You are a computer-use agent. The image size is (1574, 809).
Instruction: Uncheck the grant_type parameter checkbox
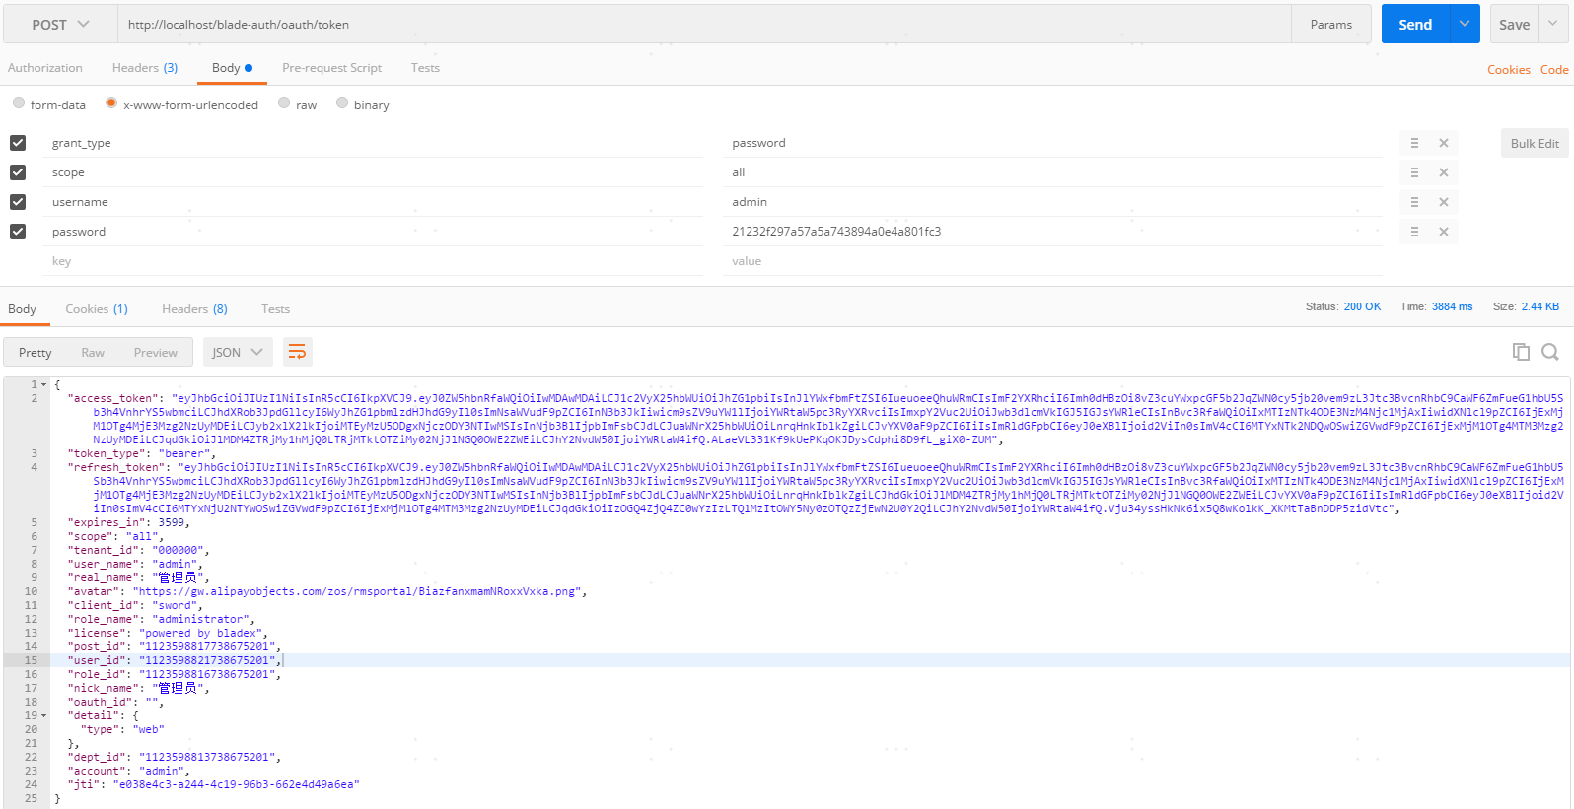(x=18, y=143)
